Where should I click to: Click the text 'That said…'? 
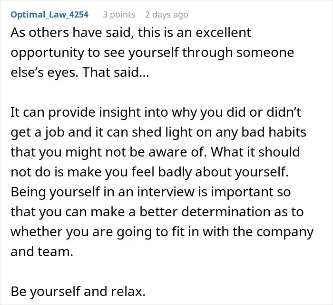(x=116, y=72)
